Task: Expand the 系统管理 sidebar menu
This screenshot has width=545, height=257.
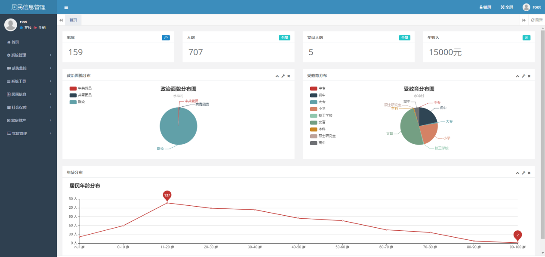Action: 28,55
